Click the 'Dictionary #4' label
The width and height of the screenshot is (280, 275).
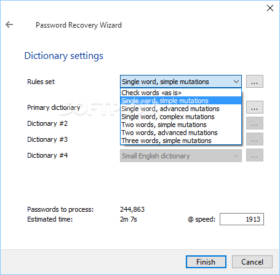tap(47, 155)
